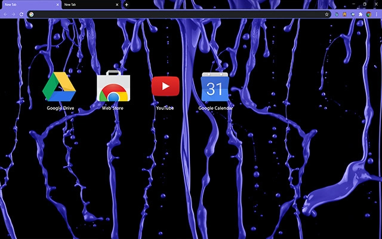Viewport: 382px width, 239px height.
Task: Click the 'Google Calendar' label text
Action: coord(215,108)
